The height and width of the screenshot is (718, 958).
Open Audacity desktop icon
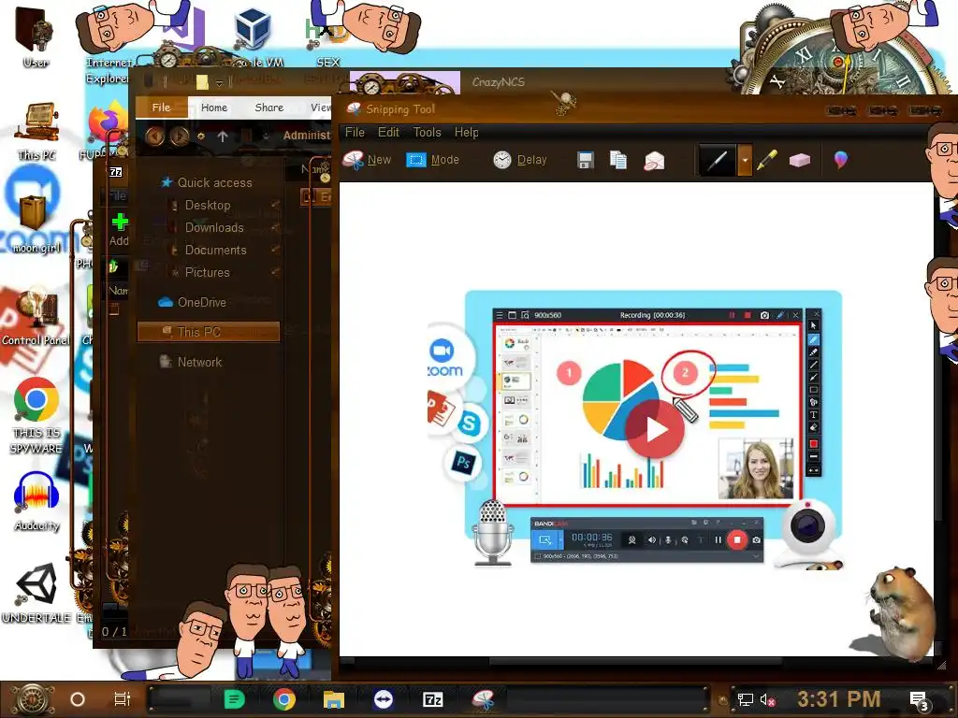[36, 502]
